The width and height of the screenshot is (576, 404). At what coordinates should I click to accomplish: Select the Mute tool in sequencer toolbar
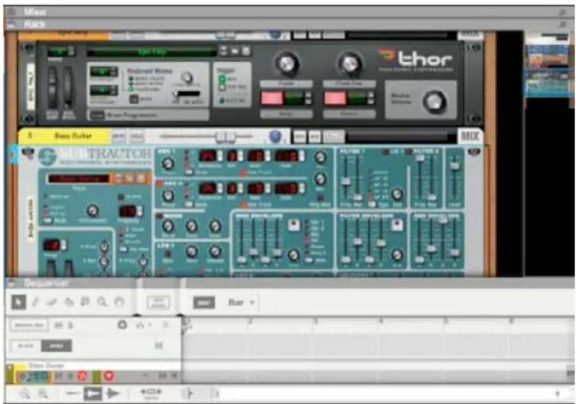(85, 302)
